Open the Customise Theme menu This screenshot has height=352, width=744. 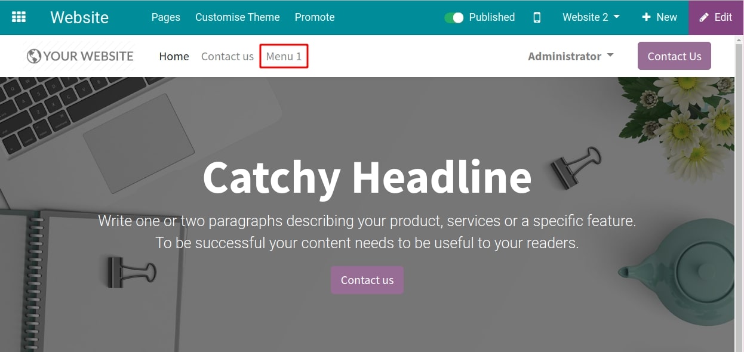(x=237, y=17)
